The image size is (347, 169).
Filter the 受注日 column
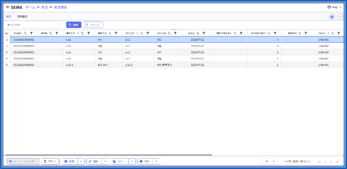pos(204,33)
